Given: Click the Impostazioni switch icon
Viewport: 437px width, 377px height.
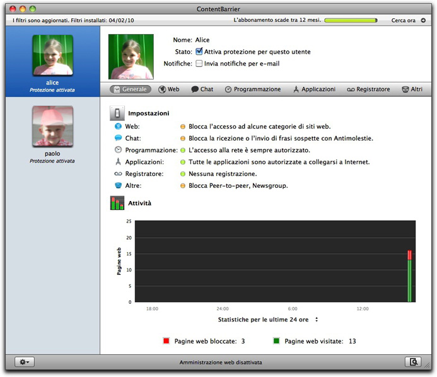Looking at the screenshot, I should [x=117, y=113].
